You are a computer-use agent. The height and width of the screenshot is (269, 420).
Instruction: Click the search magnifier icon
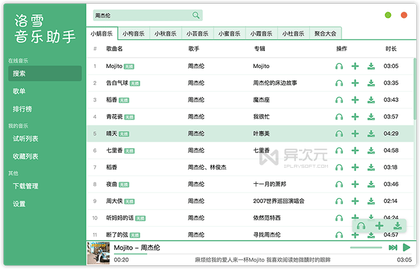coord(196,15)
